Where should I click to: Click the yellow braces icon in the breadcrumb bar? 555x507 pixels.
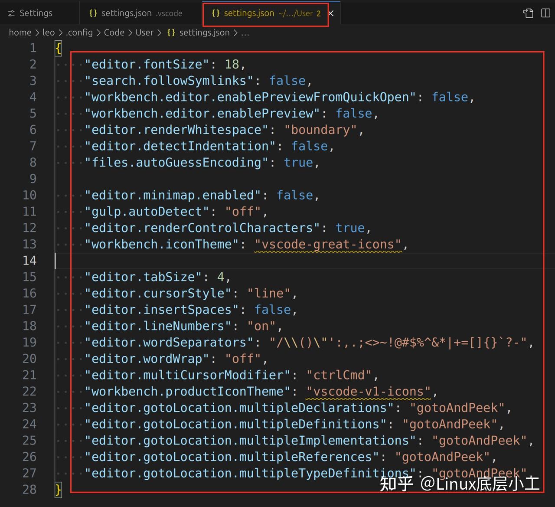(171, 32)
